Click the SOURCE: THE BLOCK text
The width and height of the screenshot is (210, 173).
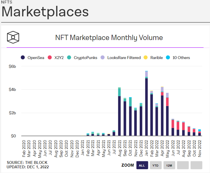coord(27,162)
